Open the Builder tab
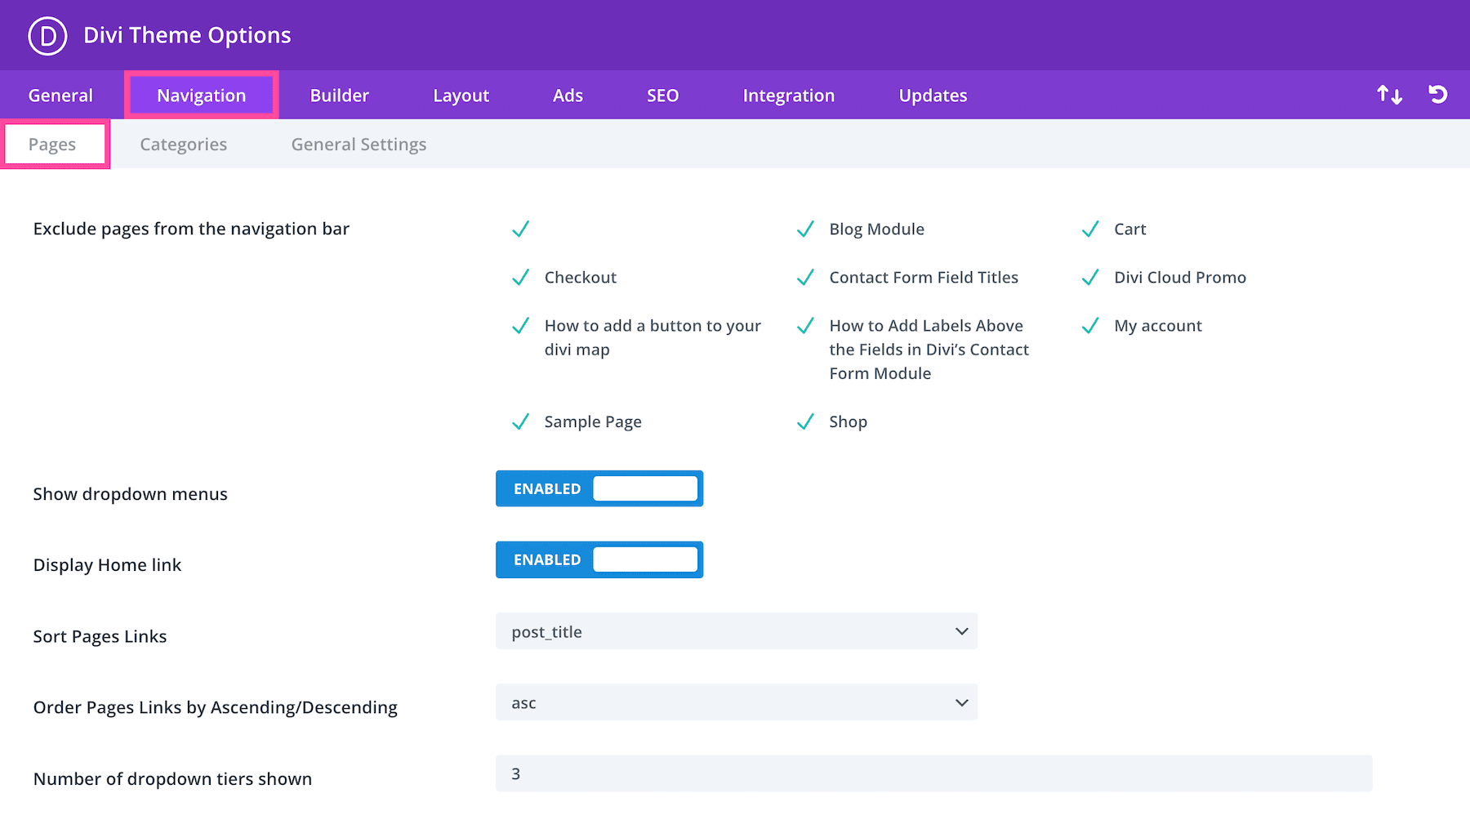Viewport: 1470px width, 829px height. [x=339, y=96]
